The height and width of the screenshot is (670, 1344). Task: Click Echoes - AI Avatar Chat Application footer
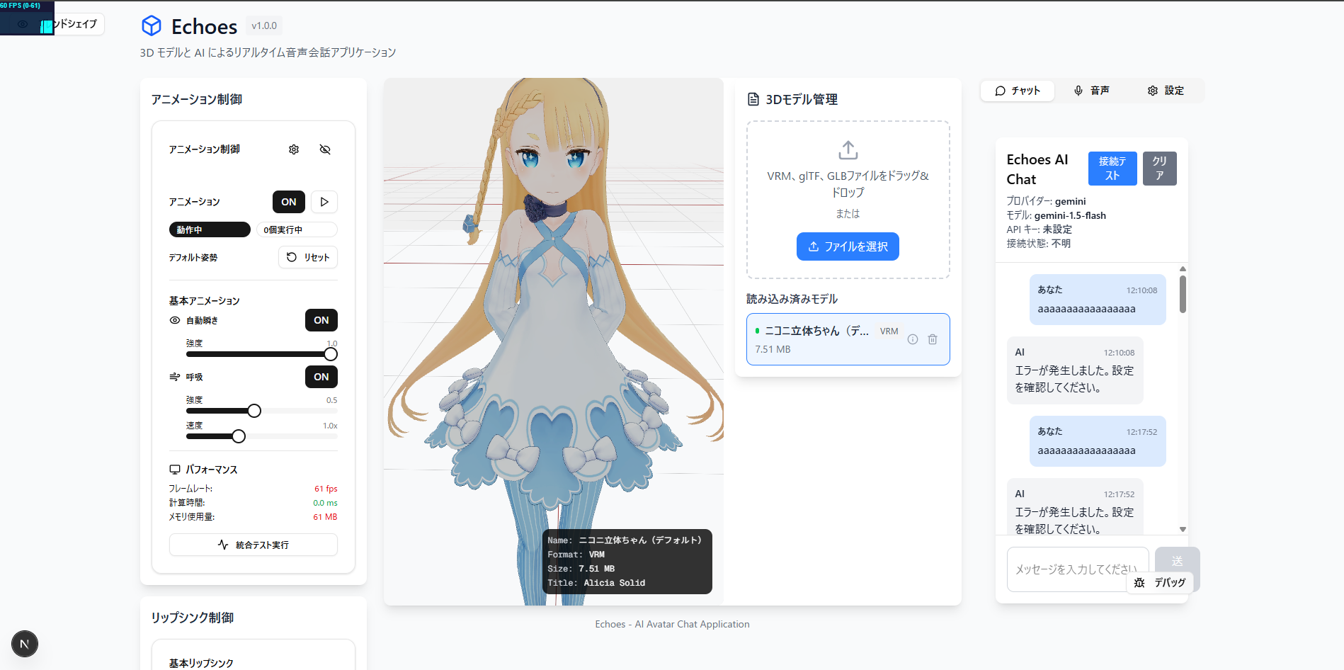click(x=672, y=624)
